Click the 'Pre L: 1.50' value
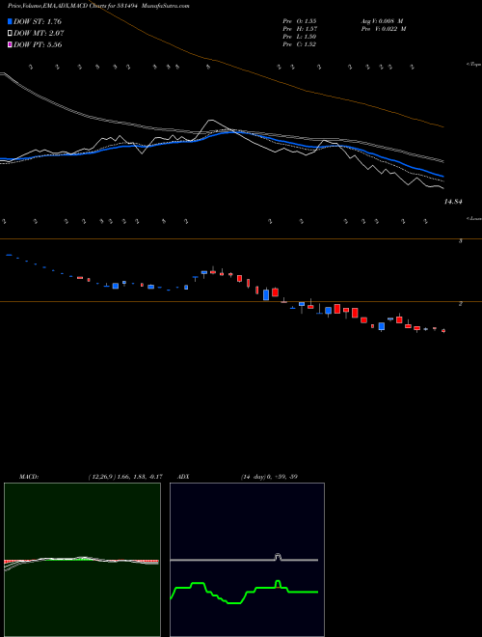 (299, 37)
